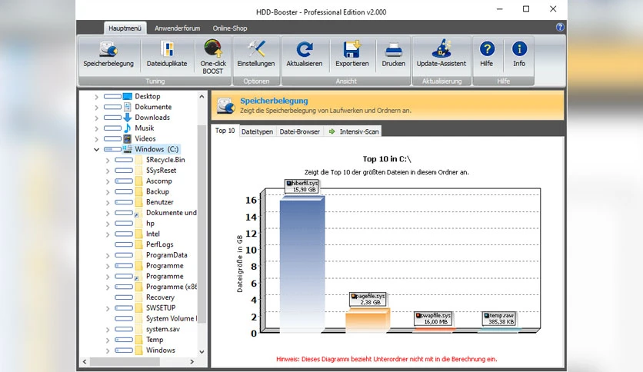Select Dokumente und shortcut folder
The image size is (643, 372).
click(x=171, y=213)
